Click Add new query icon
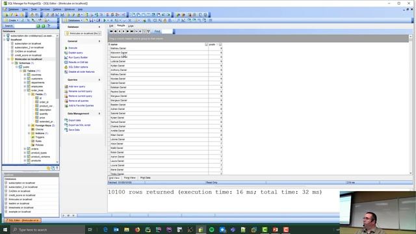The image size is (416, 234). (66, 86)
